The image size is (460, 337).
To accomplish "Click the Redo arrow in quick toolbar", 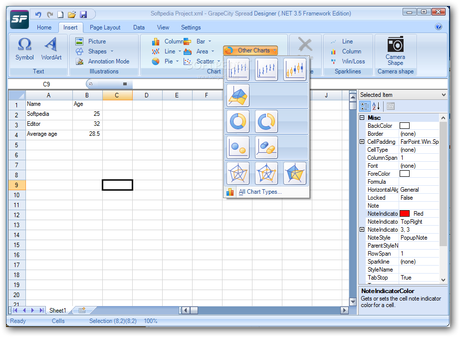I will point(49,14).
